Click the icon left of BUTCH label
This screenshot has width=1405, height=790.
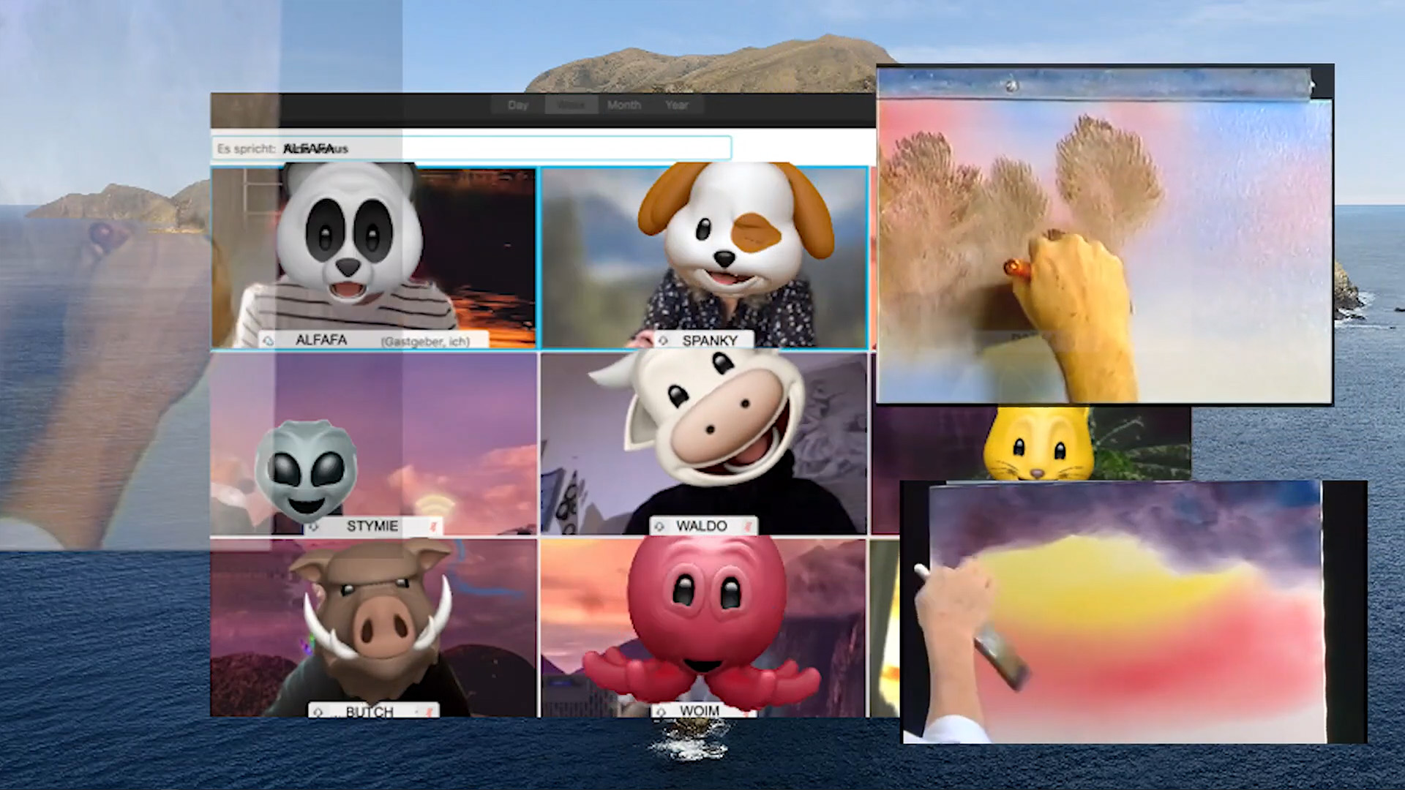click(318, 711)
